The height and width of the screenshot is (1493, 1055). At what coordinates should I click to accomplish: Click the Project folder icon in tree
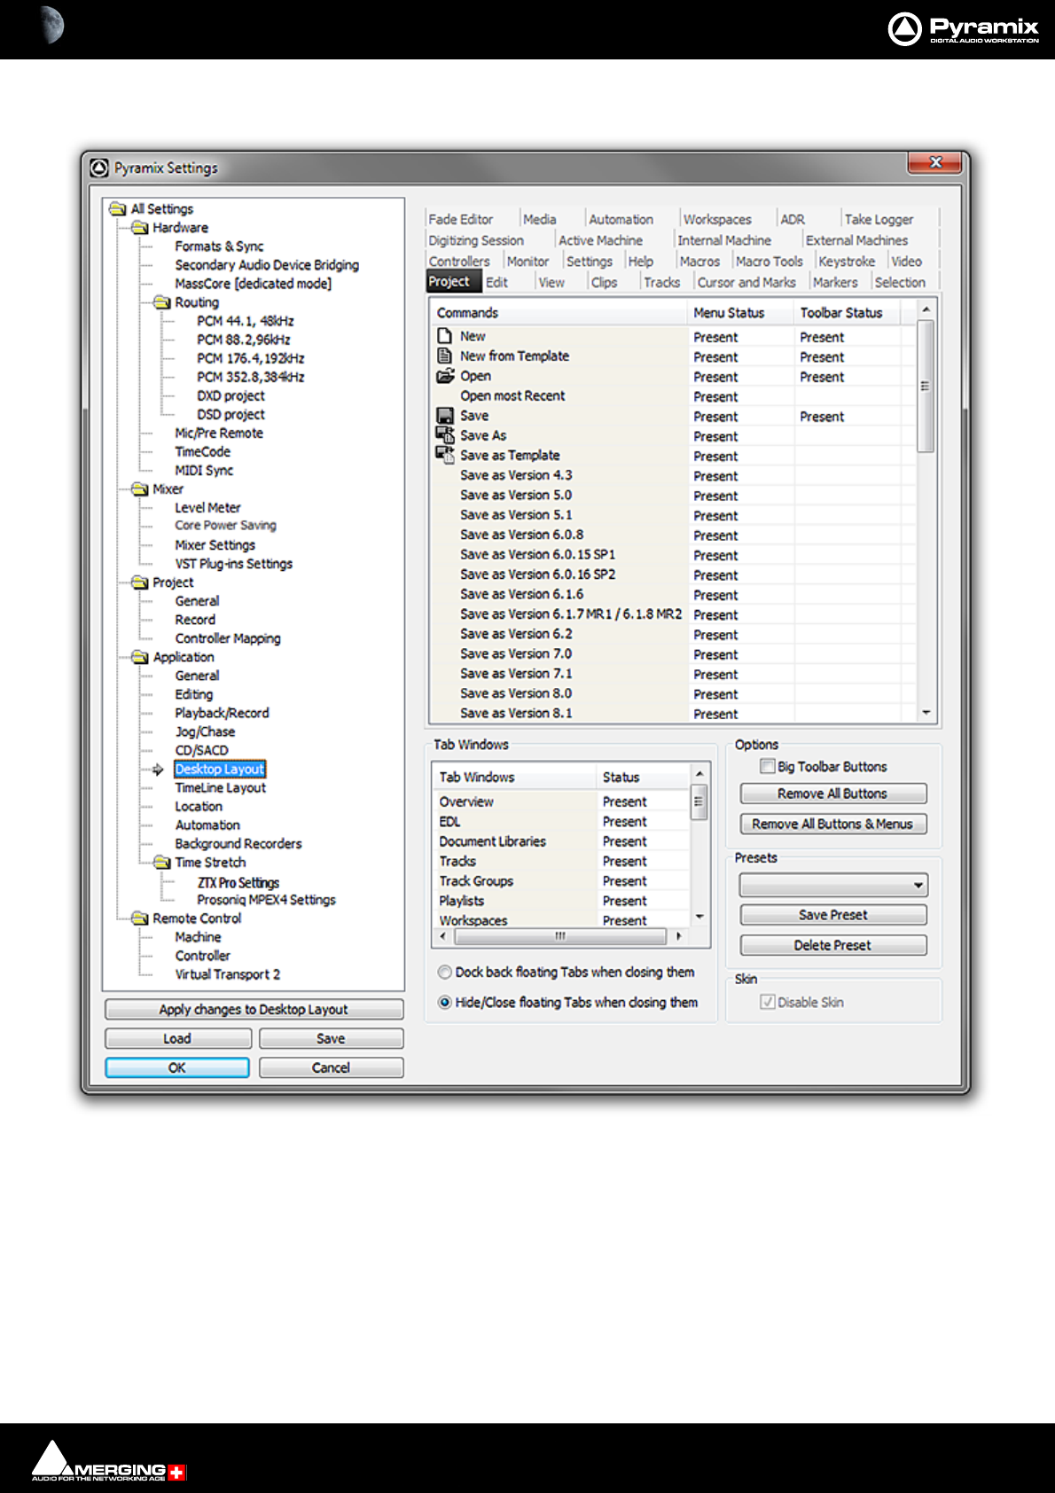(x=140, y=582)
